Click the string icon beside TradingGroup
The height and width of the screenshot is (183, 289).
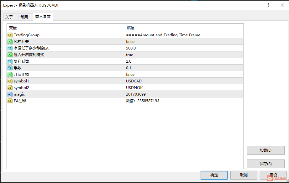[10, 35]
